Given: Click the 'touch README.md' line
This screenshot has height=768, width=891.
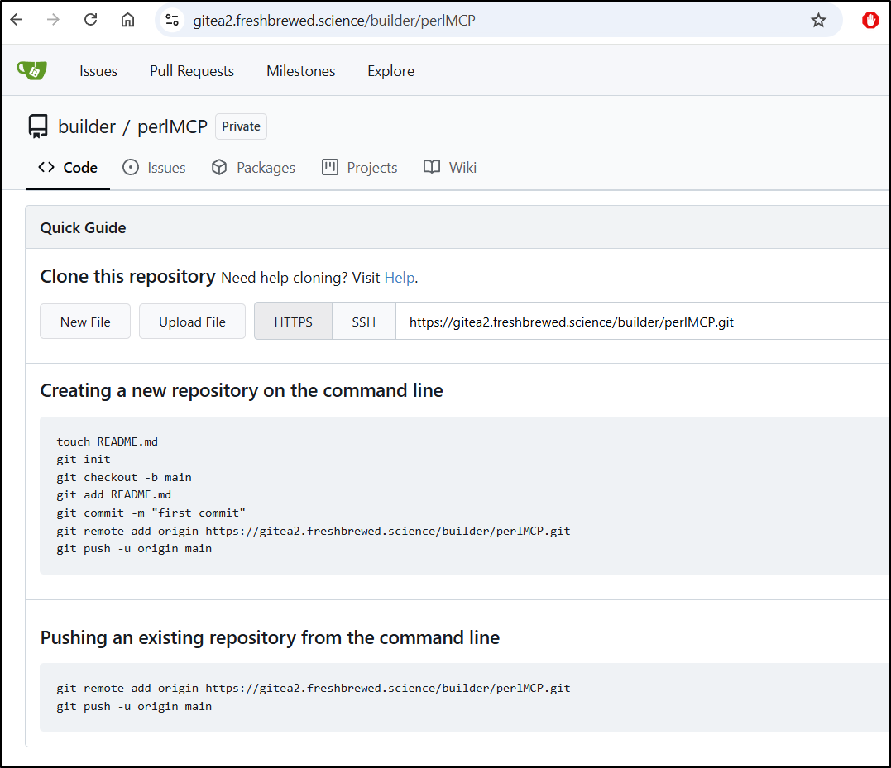Looking at the screenshot, I should coord(108,441).
